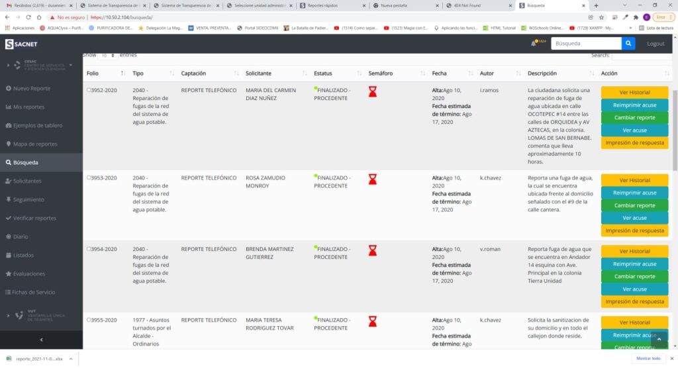
Task: Open the show entries count dropdown
Action: [108, 56]
